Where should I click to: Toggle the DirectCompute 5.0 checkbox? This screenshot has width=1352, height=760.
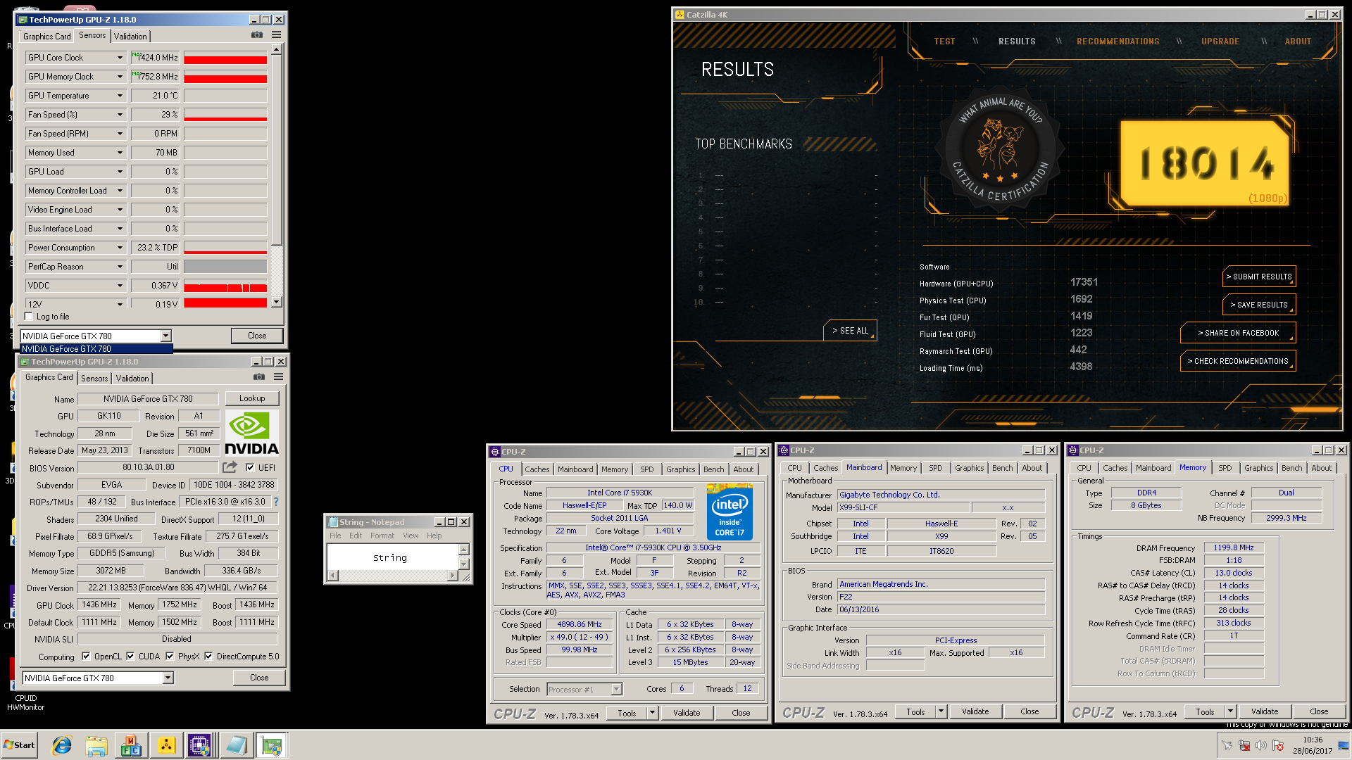(x=208, y=657)
